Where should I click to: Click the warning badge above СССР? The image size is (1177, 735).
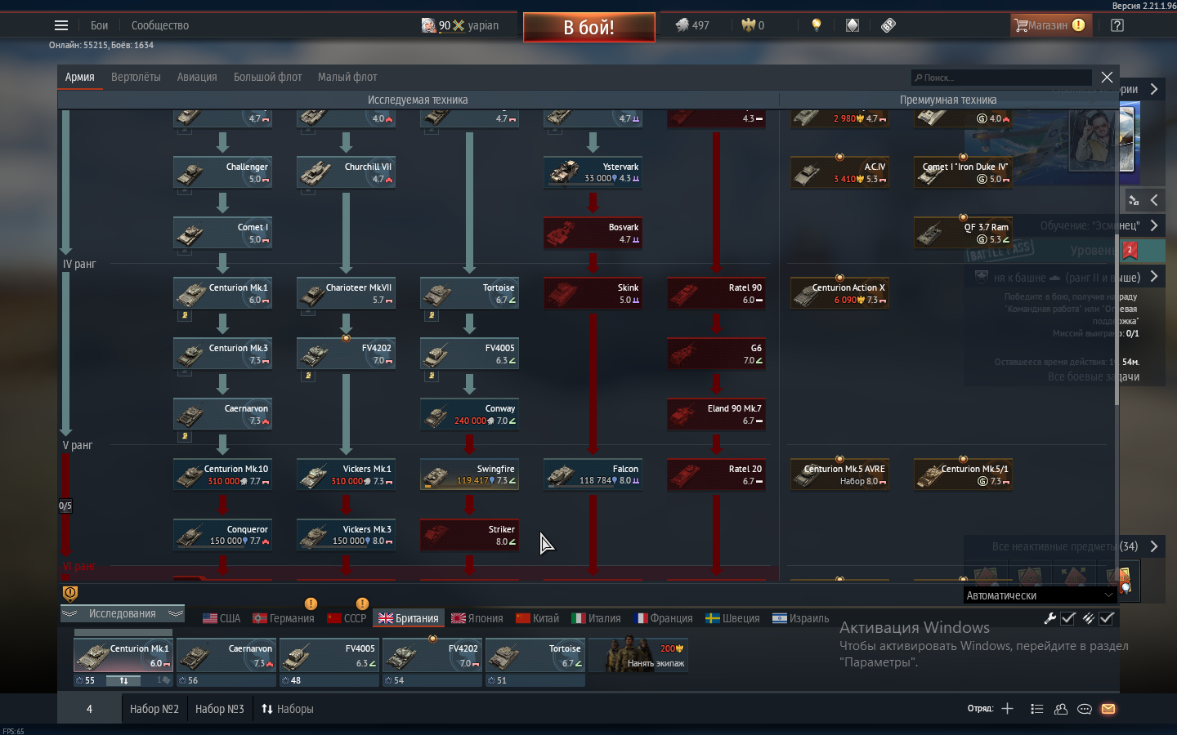coord(362,604)
